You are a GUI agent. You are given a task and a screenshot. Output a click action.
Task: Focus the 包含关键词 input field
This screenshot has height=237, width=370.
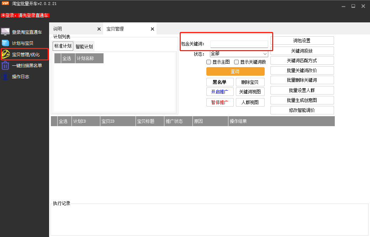point(239,44)
